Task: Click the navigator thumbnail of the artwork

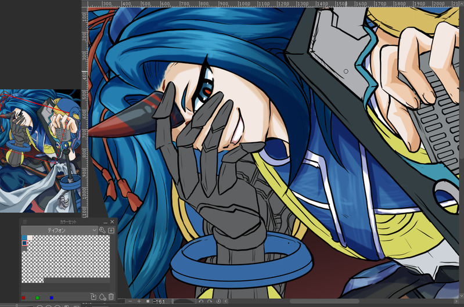Action: (x=40, y=151)
